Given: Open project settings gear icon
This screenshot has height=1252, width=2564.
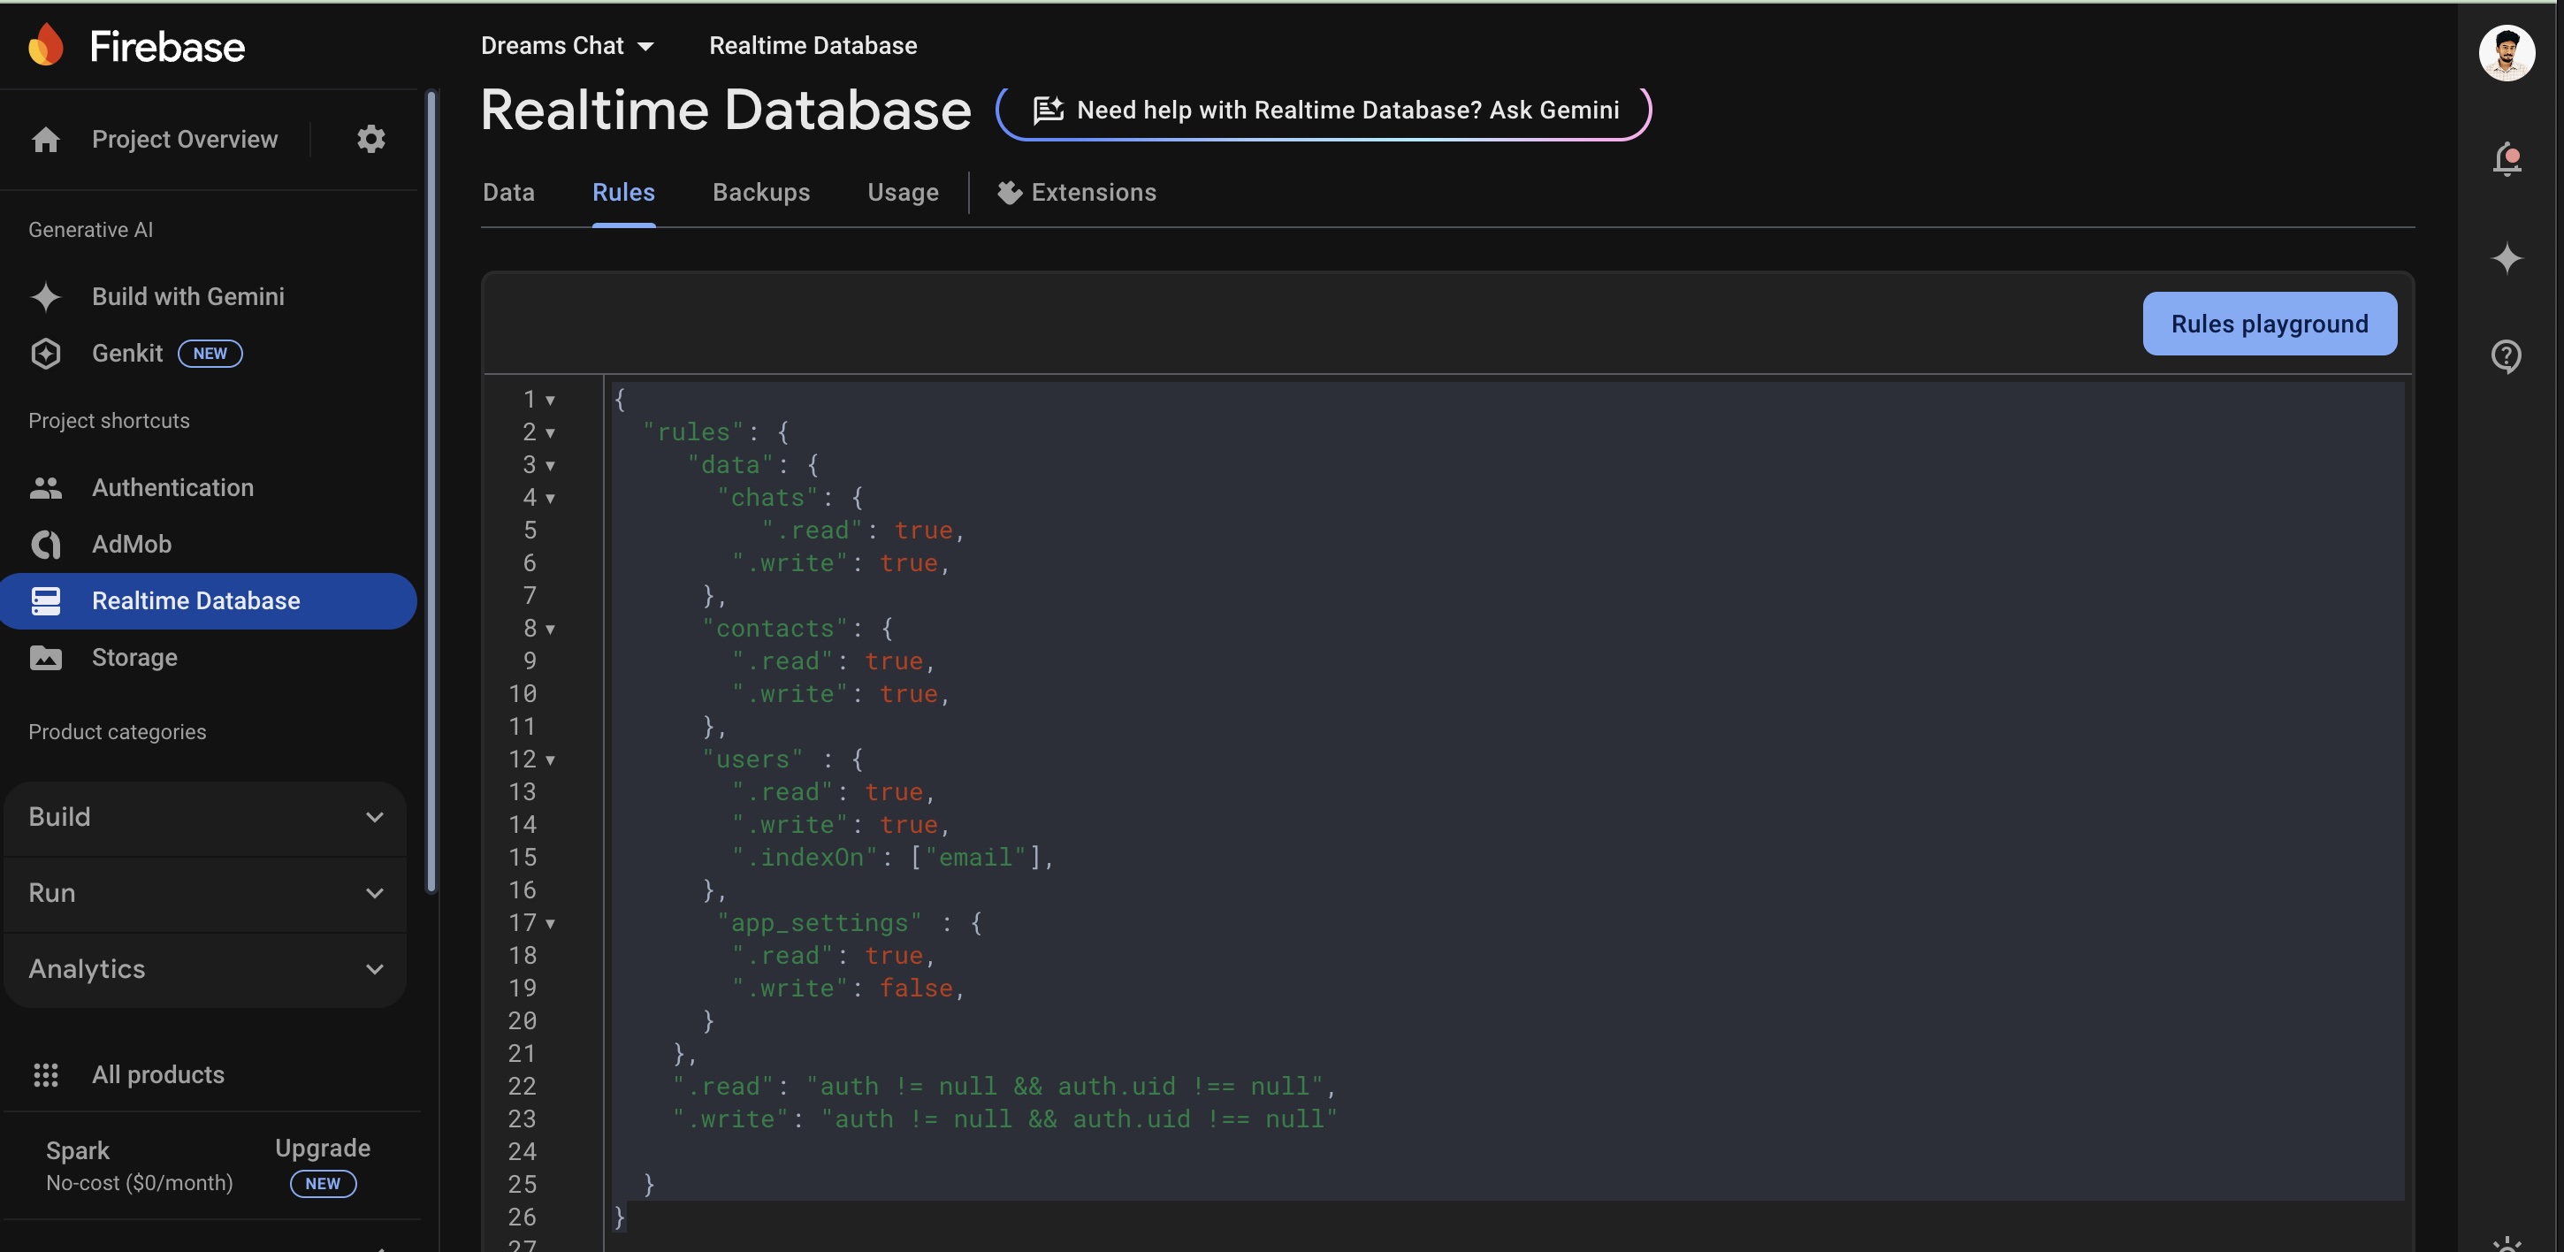Looking at the screenshot, I should coord(370,140).
